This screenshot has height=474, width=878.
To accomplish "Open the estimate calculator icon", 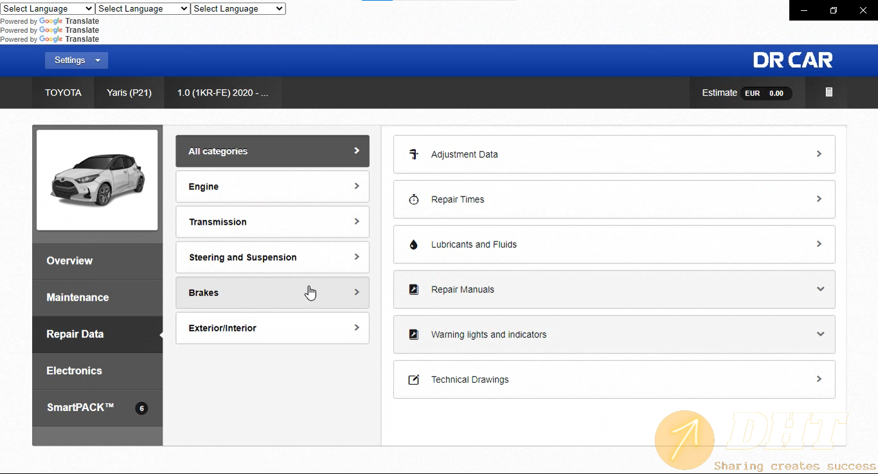I will click(829, 92).
